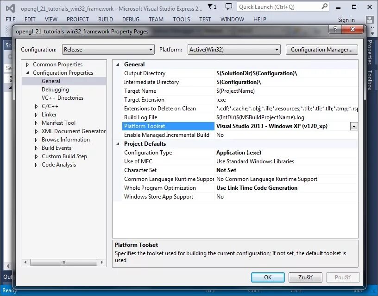Viewport: 378px width, 296px height.
Task: Open the BUILD menu
Action: (105, 19)
